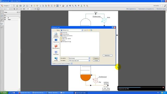Open the Заполнить и подписать pane
This screenshot has width=167, height=94.
tap(146, 9)
